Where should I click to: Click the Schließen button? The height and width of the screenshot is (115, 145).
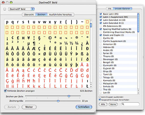[84, 107]
